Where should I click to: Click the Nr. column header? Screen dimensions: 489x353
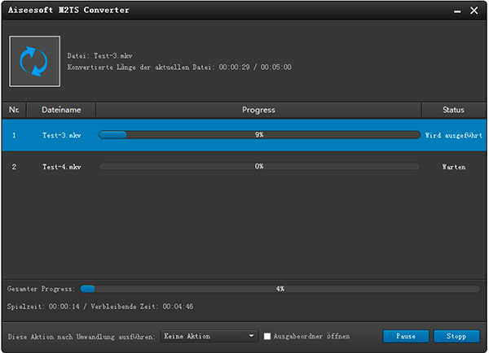14,110
